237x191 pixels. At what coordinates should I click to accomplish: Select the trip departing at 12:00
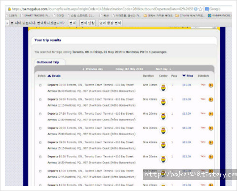(x=40, y=171)
